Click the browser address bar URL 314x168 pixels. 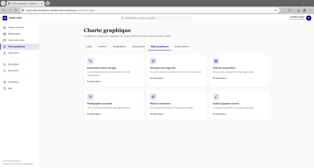[60, 10]
